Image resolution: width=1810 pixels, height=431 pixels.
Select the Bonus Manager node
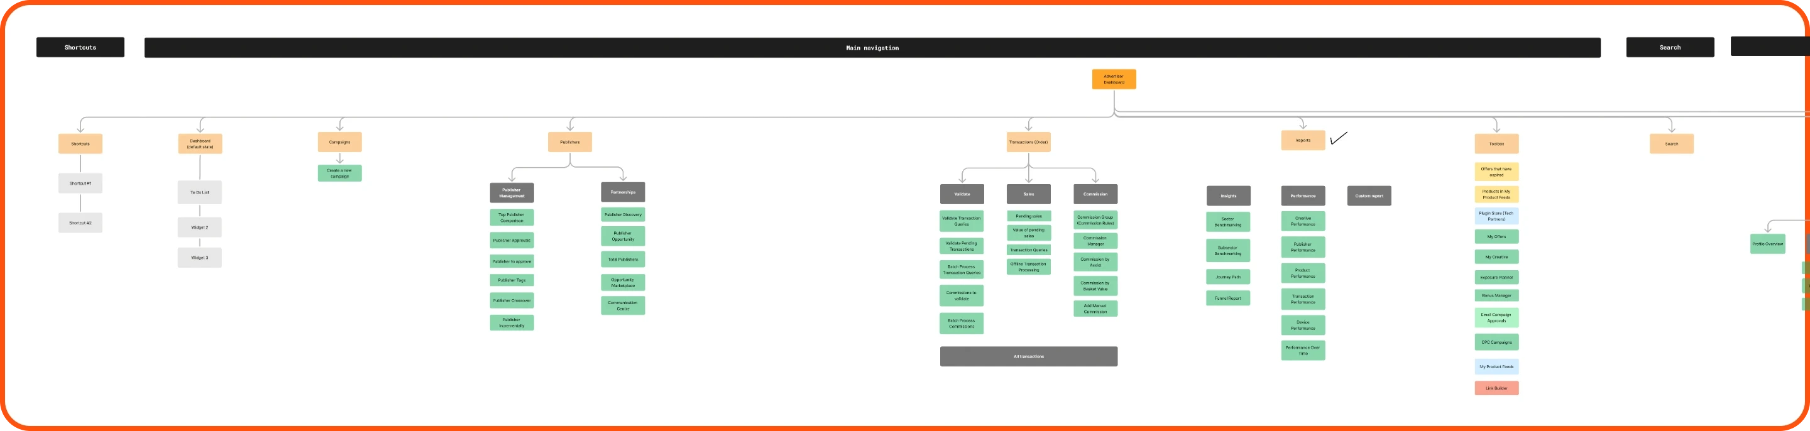tap(1496, 295)
